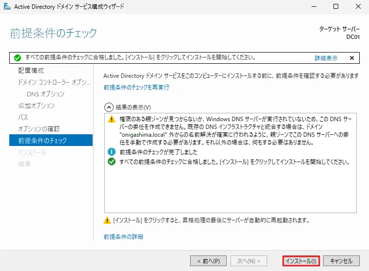Click 前提条件のチェックが完了しました result text

point(158,152)
